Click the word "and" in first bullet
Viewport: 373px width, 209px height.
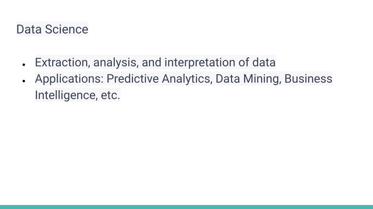(x=152, y=62)
